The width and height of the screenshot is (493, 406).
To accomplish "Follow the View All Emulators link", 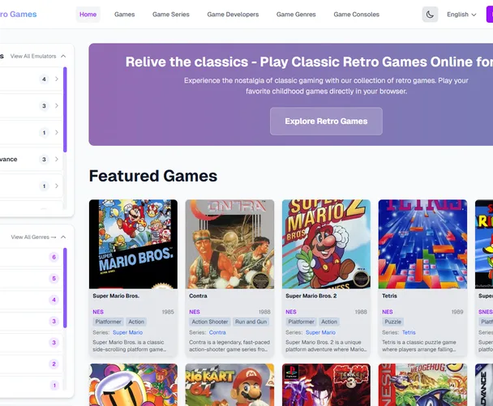I will (x=33, y=56).
